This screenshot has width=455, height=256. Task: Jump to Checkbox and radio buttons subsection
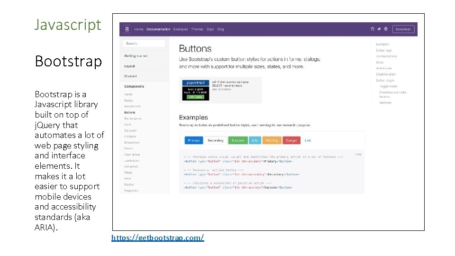coord(392,94)
